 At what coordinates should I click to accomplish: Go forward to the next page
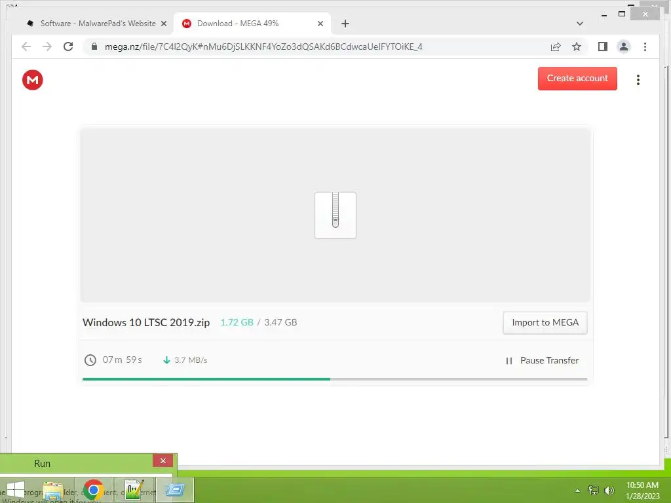tap(47, 47)
